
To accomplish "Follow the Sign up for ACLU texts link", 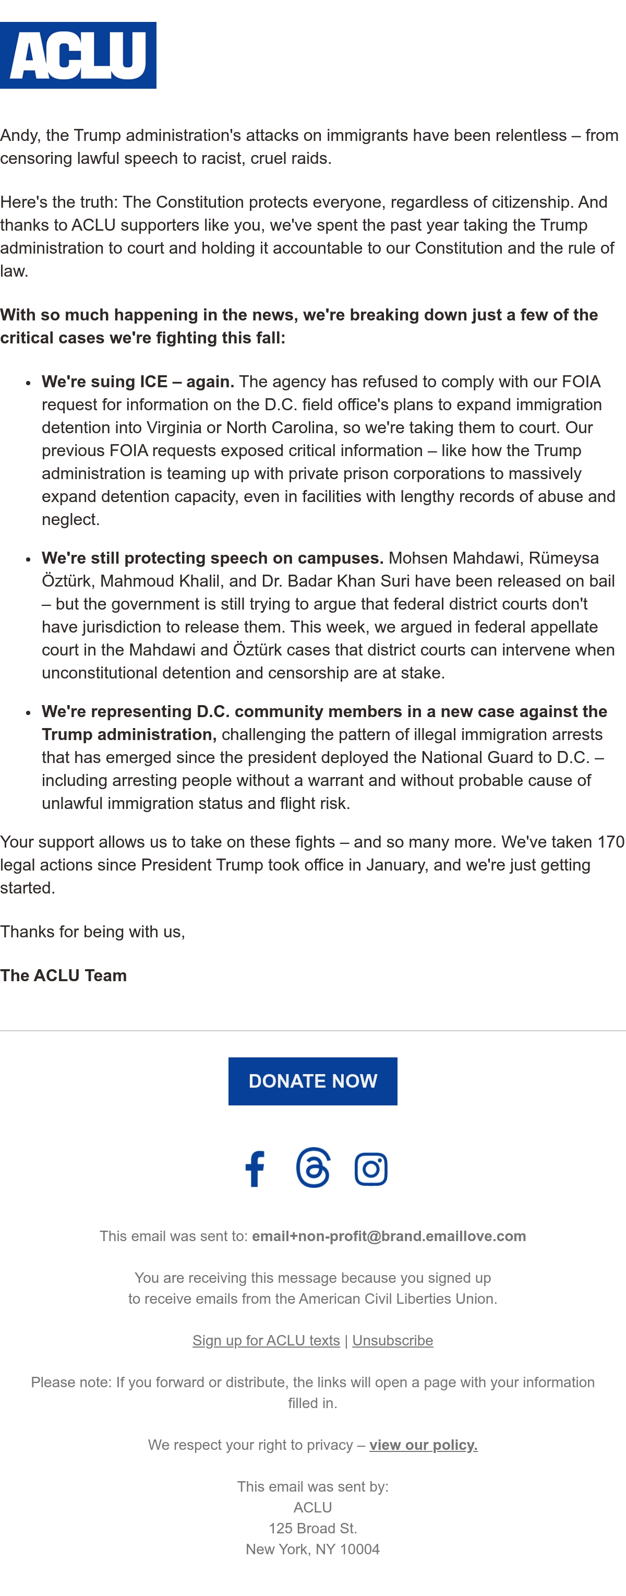I will 266,1341.
